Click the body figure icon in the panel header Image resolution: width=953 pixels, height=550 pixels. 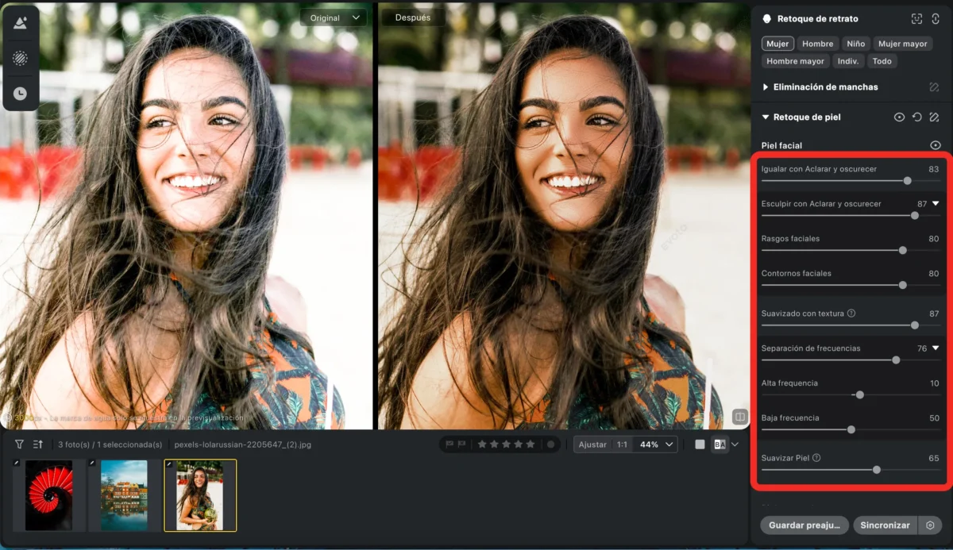tap(936, 18)
